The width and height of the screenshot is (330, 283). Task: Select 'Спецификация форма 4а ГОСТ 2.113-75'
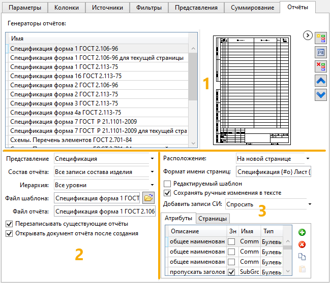point(66,113)
